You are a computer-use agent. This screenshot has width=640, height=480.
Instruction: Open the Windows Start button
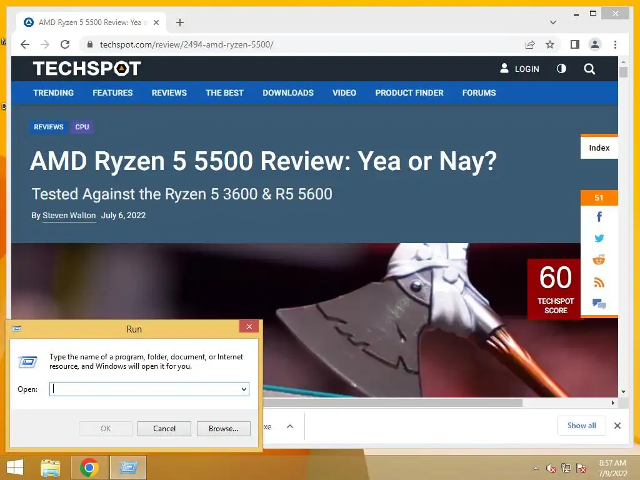pos(15,467)
